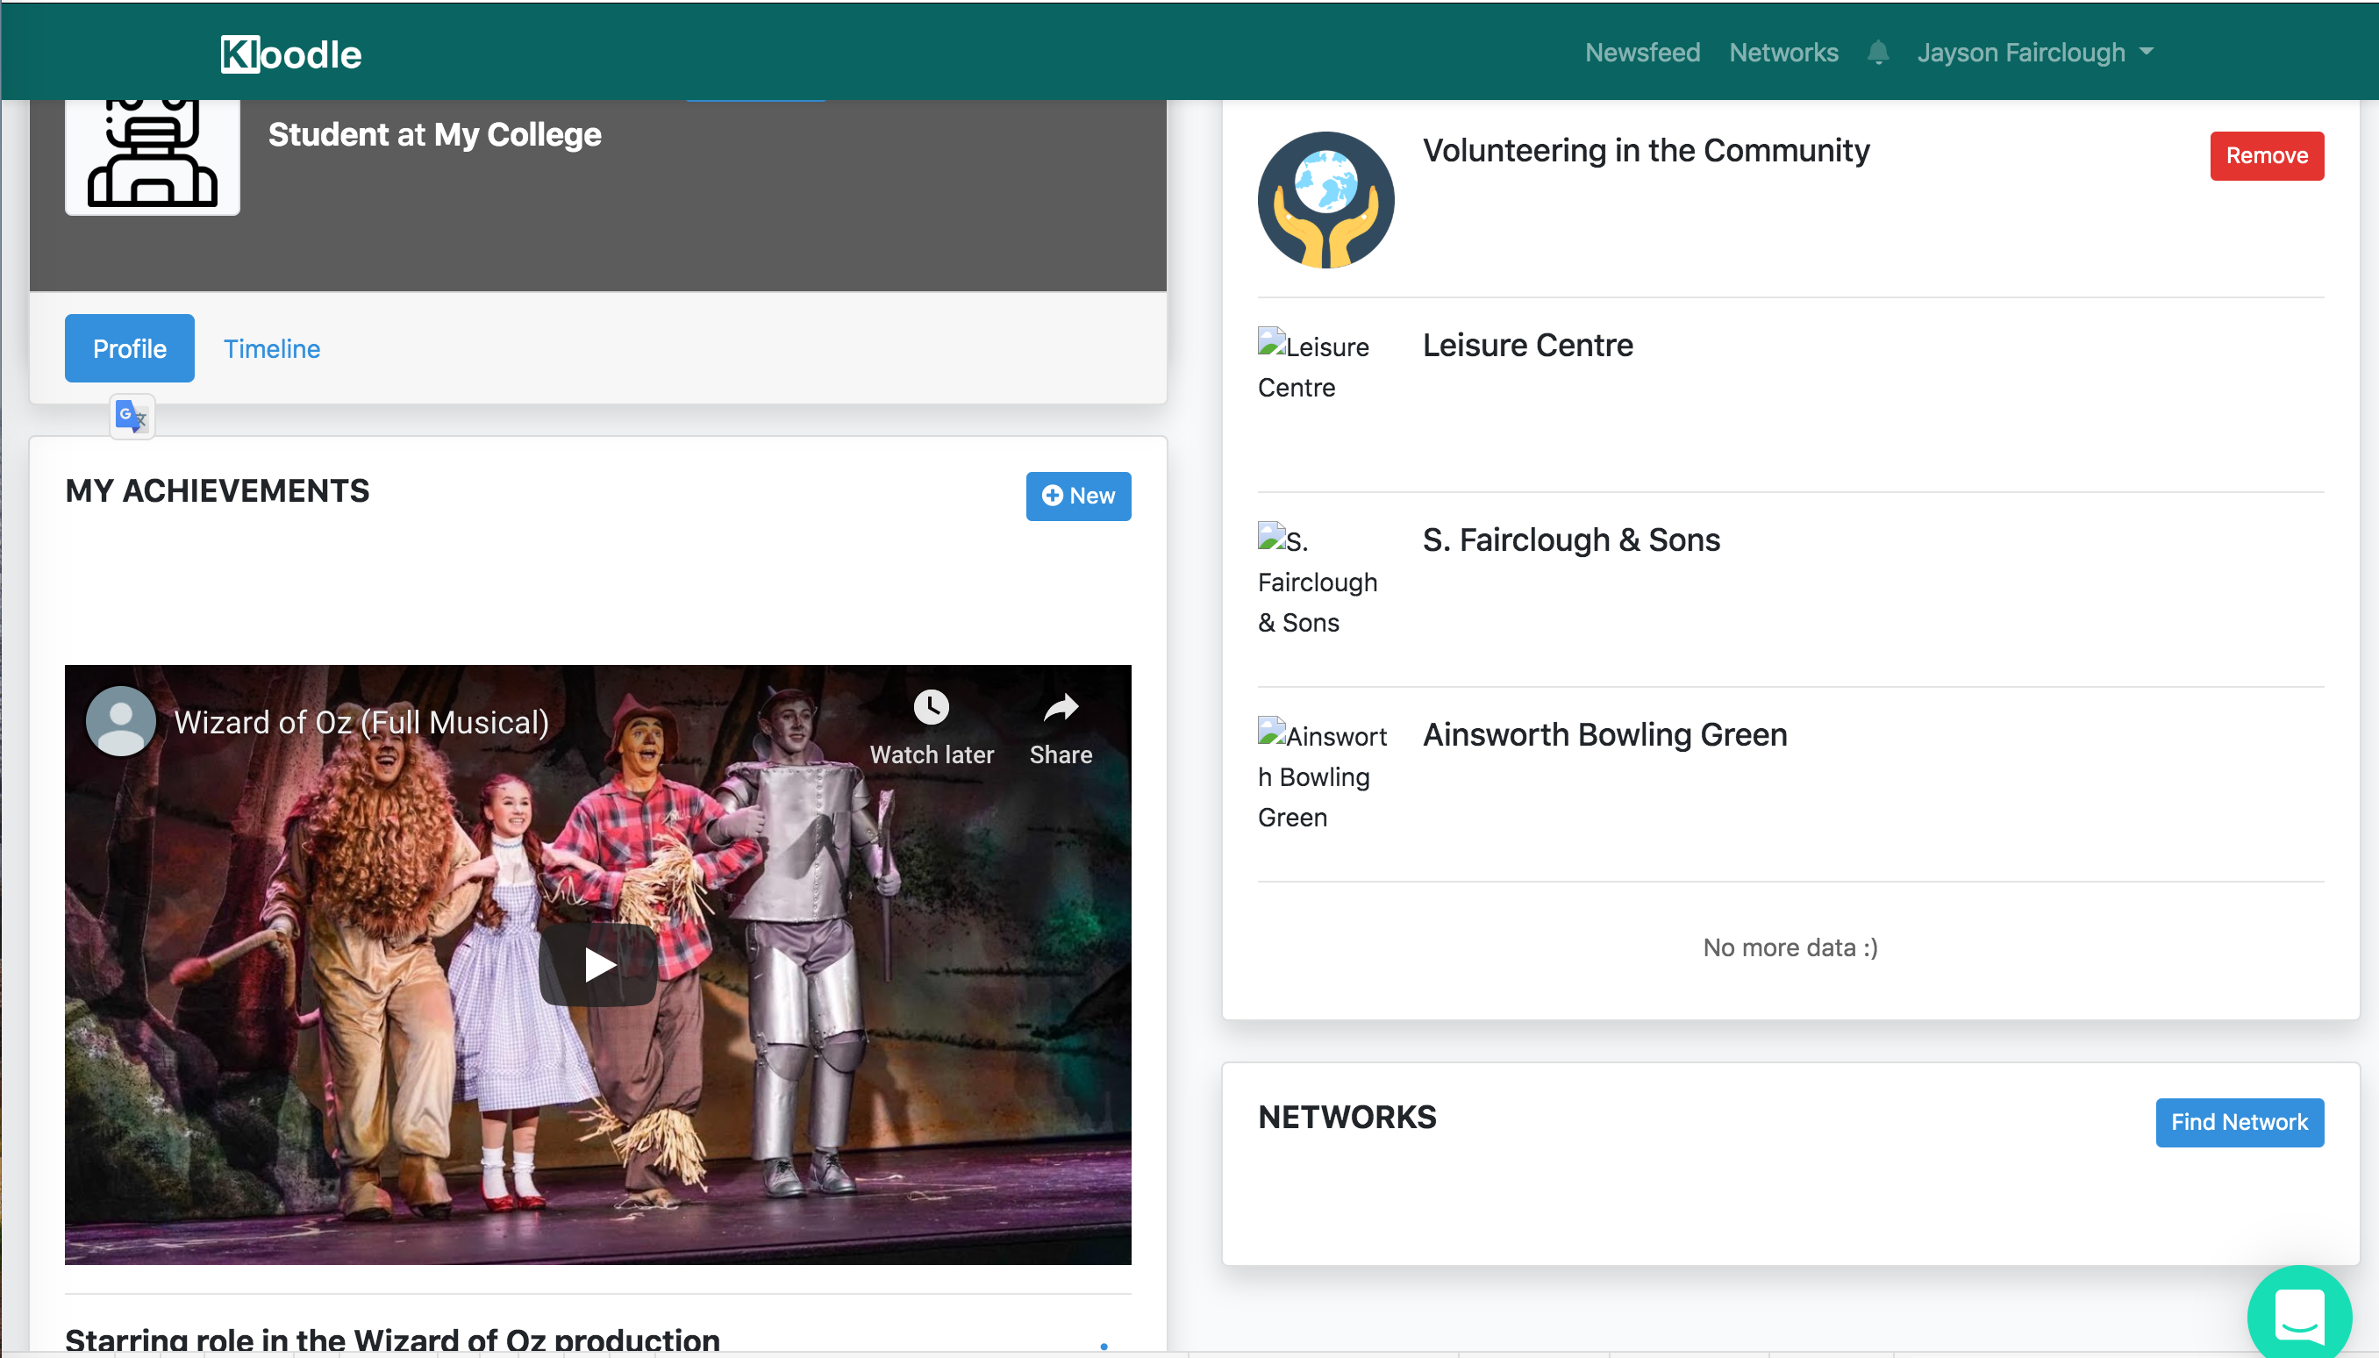
Task: Click the Leisure Centre broken image thumbnail
Action: point(1315,366)
